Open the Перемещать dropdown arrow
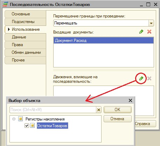160x146 pixels. tap(151, 23)
